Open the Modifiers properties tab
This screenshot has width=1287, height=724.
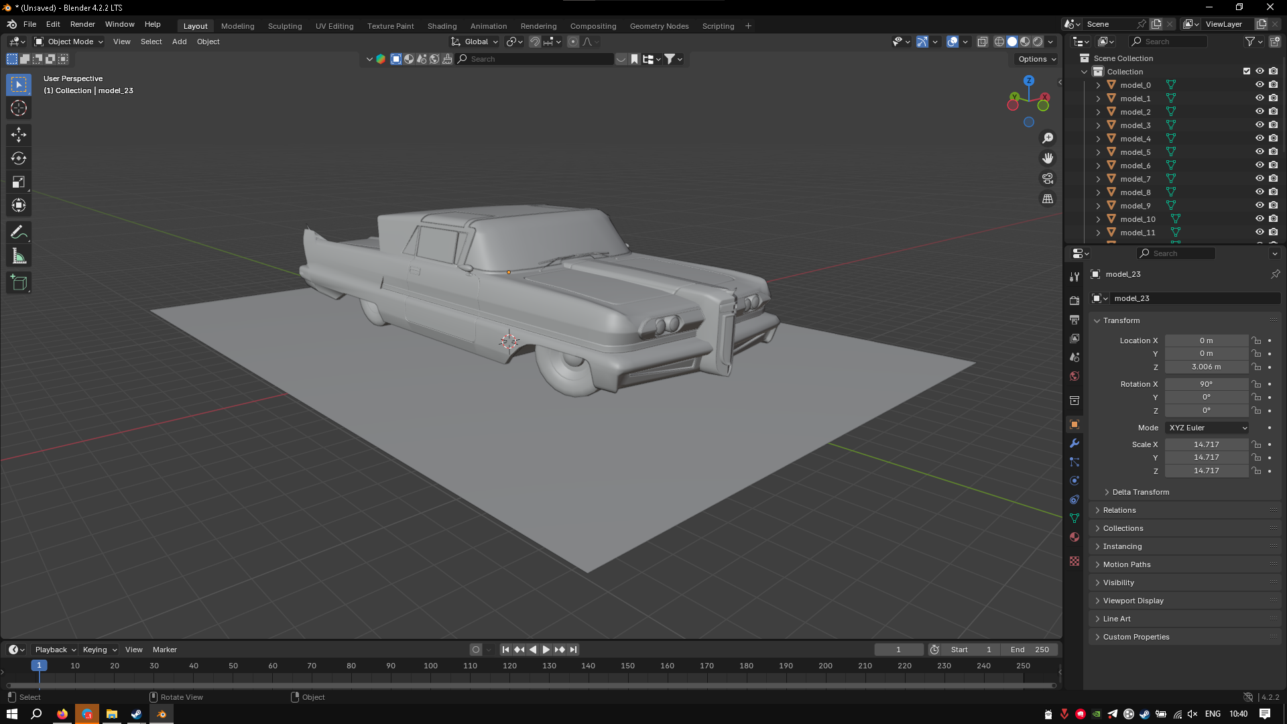point(1075,443)
